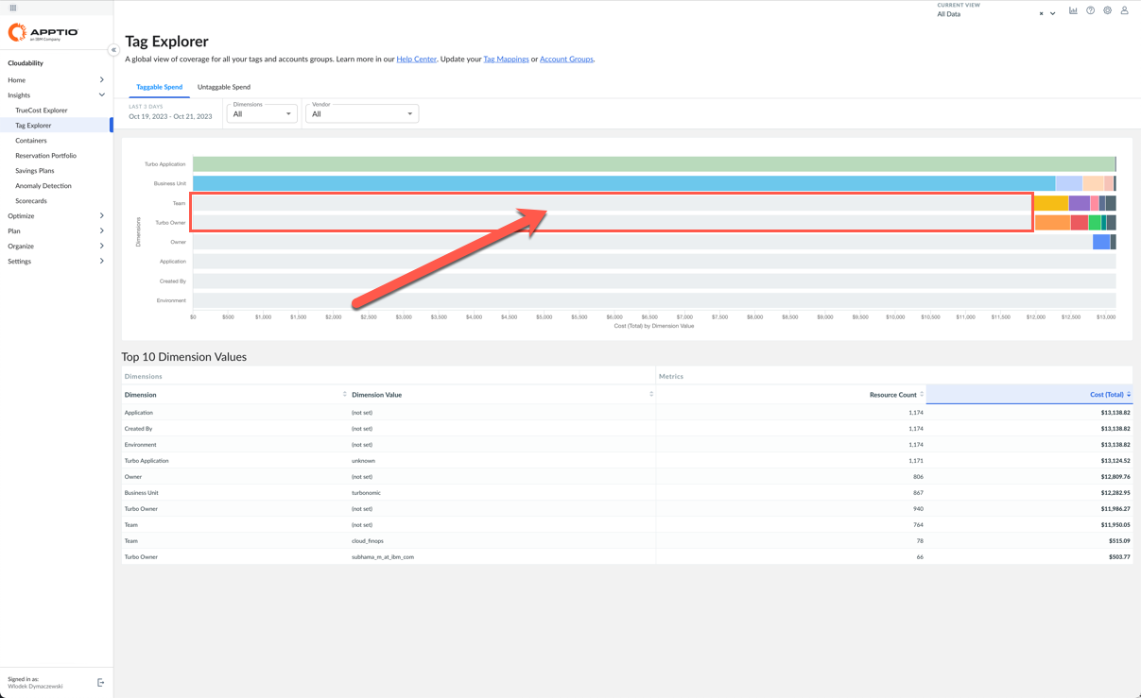Open Reservation Portfolio in sidebar

(x=45, y=156)
